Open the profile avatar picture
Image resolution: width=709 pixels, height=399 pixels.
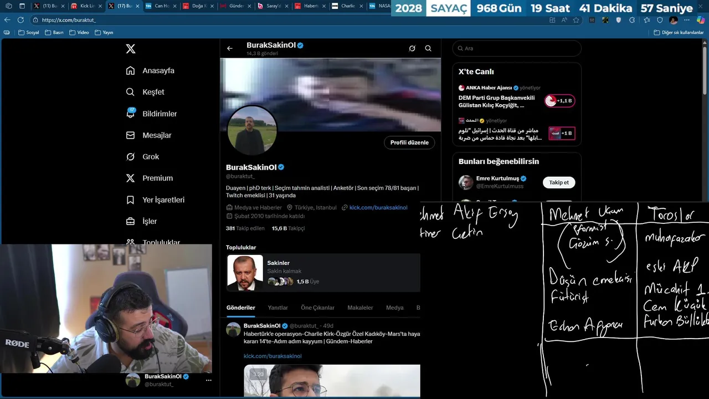coord(252,131)
